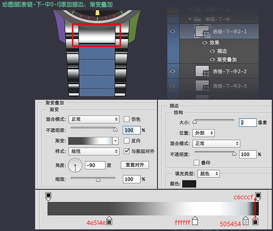Collapse the 表链-下-中 layer group
Image resolution: width=273 pixels, height=231 pixels.
click(190, 19)
